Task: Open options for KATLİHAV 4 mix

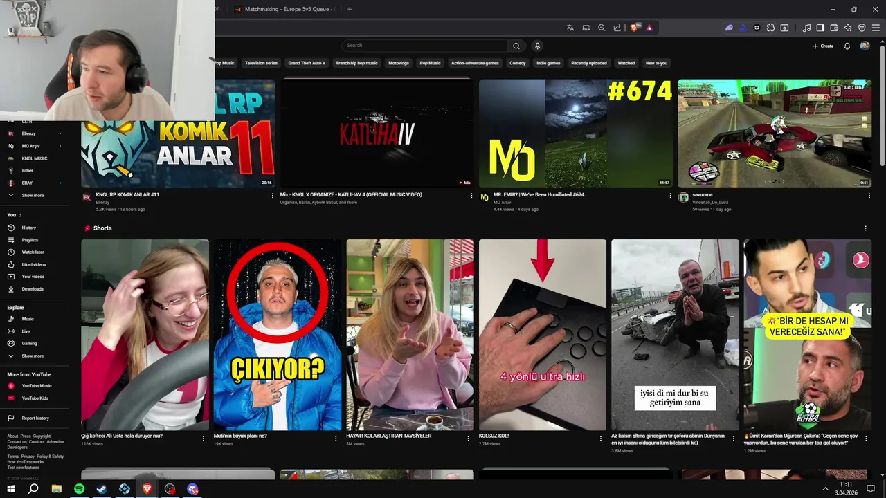Action: (471, 195)
